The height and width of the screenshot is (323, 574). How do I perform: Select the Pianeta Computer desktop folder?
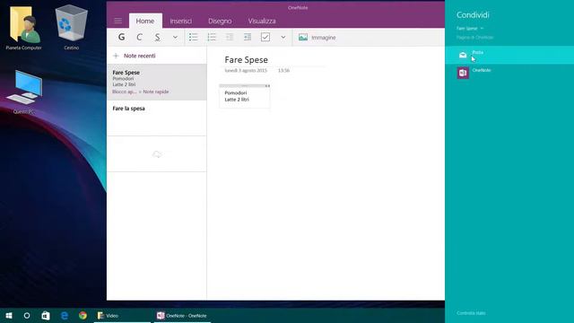(24, 28)
